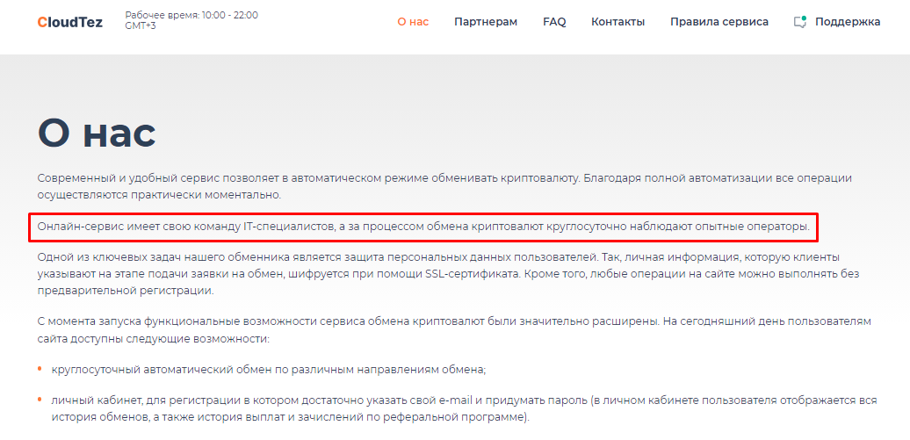
Task: Open the Партнерам page
Action: point(486,22)
